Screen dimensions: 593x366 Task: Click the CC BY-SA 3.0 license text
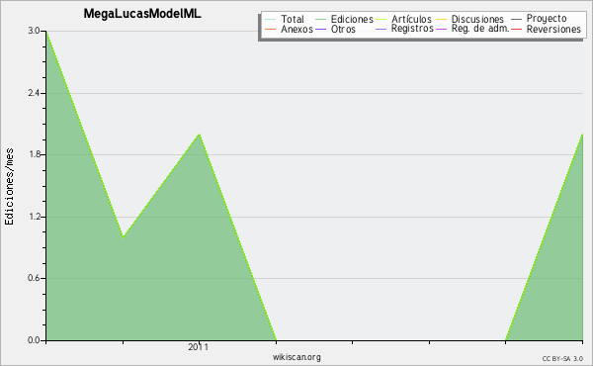tap(562, 358)
